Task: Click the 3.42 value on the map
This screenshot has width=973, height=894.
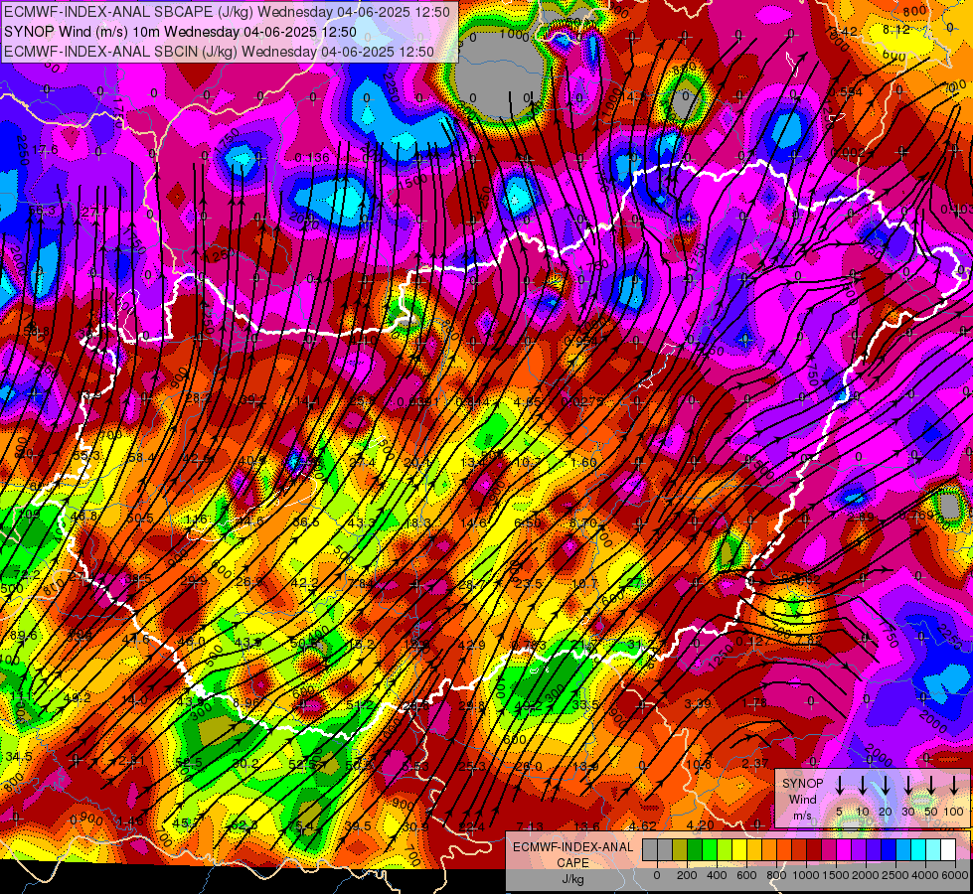Action: 845,32
